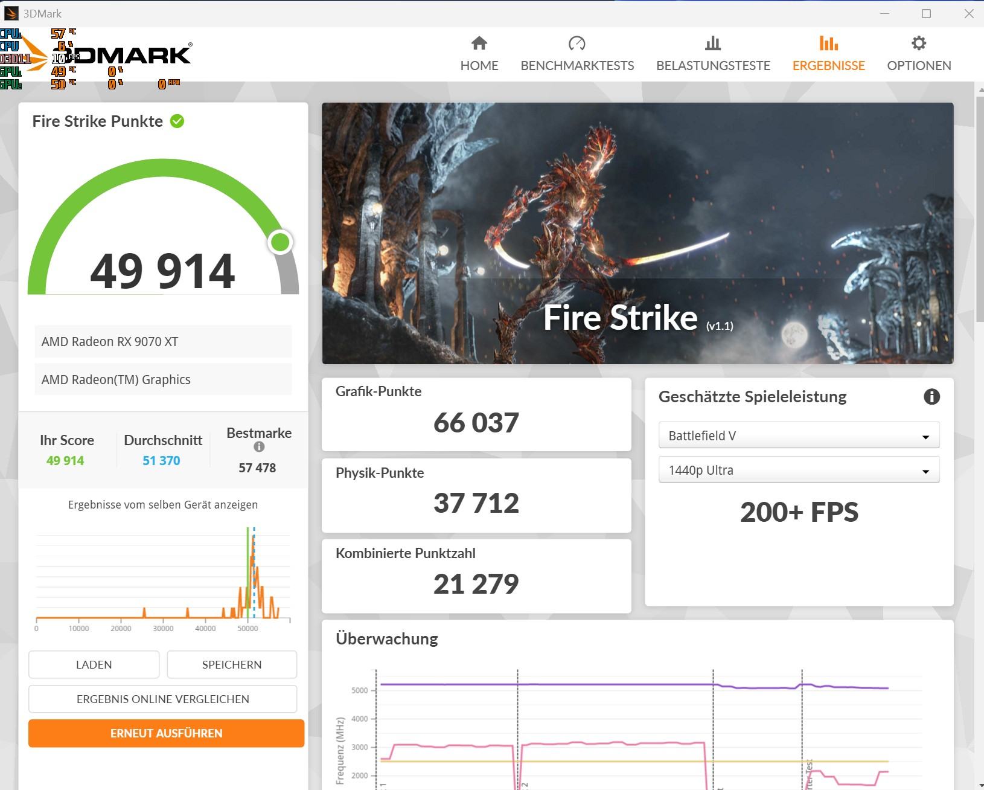Click the orange results chart icon
Viewport: 984px width, 790px height.
[828, 43]
